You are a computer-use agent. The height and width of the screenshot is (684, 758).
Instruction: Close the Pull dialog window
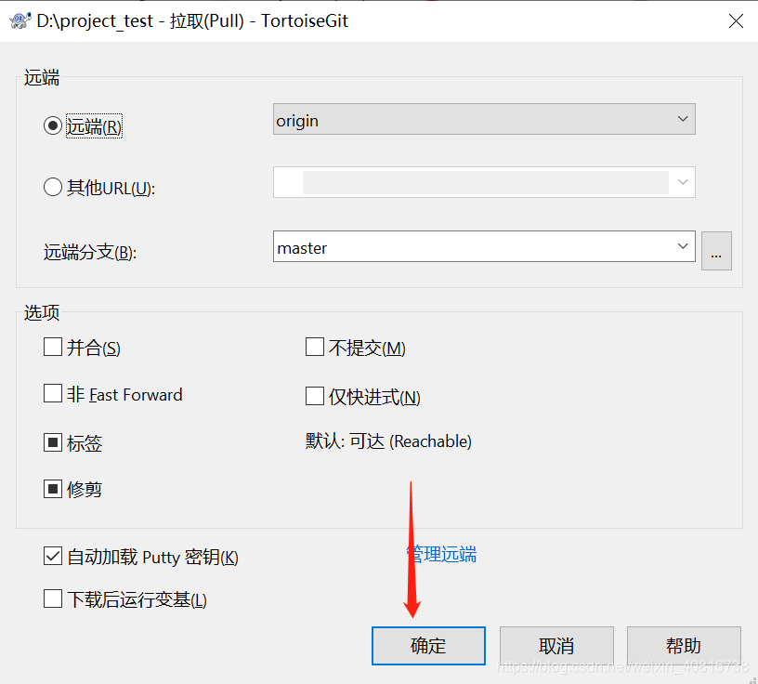click(x=736, y=20)
